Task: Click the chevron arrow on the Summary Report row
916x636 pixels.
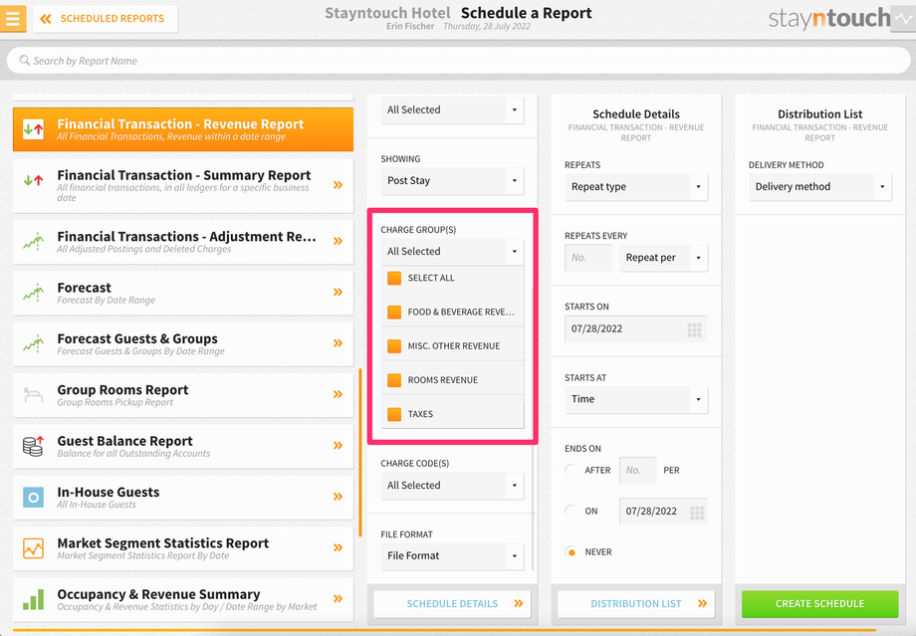Action: [338, 185]
